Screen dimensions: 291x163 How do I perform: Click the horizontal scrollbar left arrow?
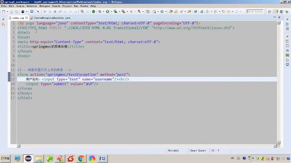click(x=19, y=146)
